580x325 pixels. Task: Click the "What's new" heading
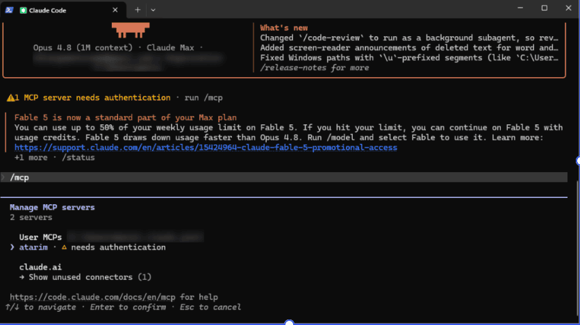tap(283, 28)
